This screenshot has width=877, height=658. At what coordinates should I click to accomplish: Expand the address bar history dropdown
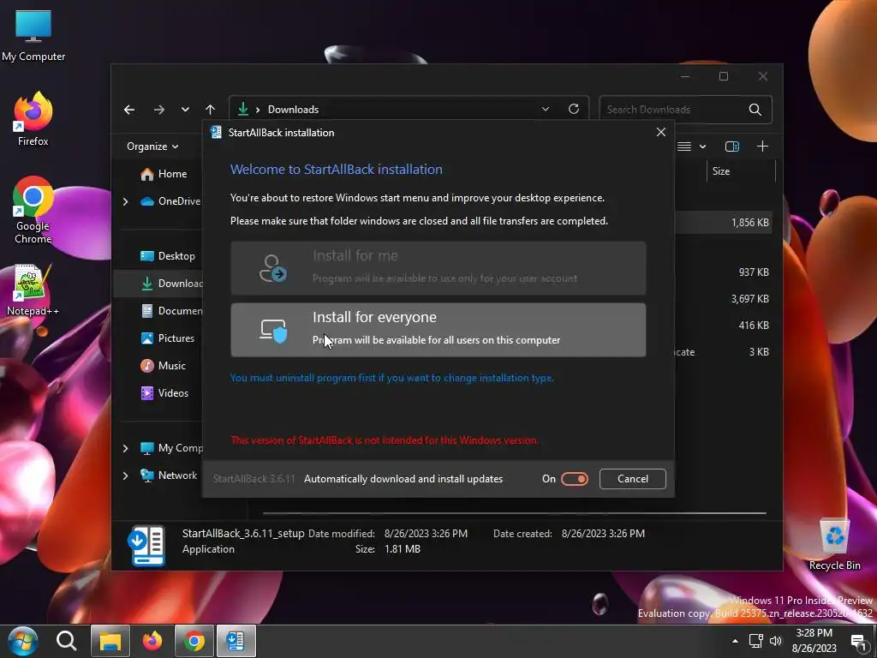pos(546,109)
